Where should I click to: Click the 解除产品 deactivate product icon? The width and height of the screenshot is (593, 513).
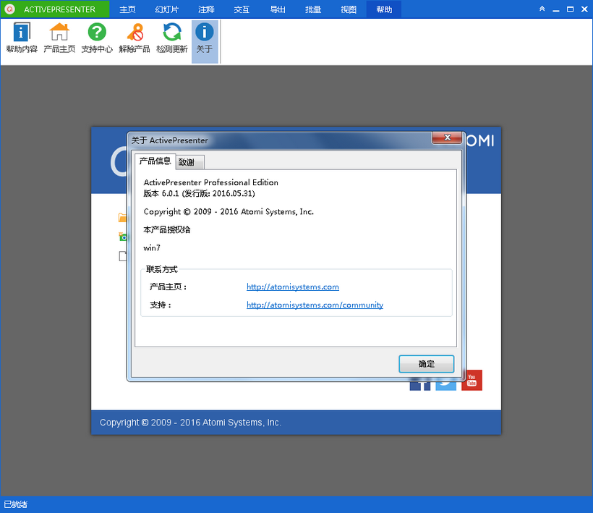click(x=135, y=38)
